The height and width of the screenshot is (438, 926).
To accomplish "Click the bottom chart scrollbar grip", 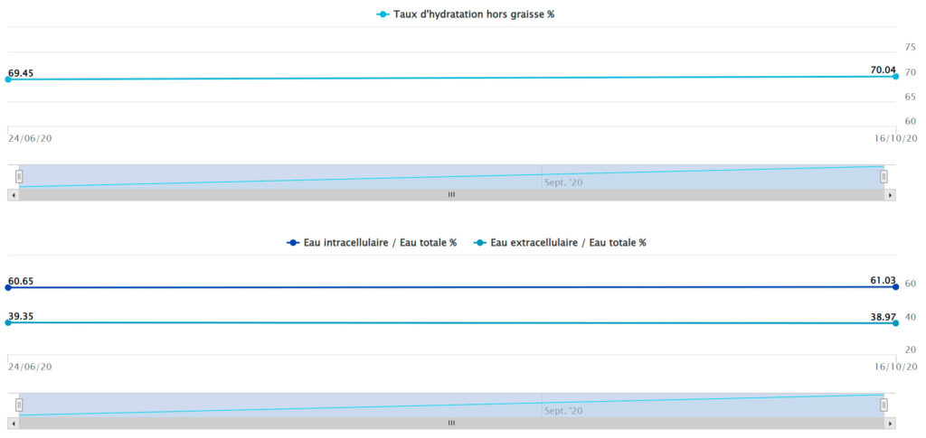I will pyautogui.click(x=451, y=423).
